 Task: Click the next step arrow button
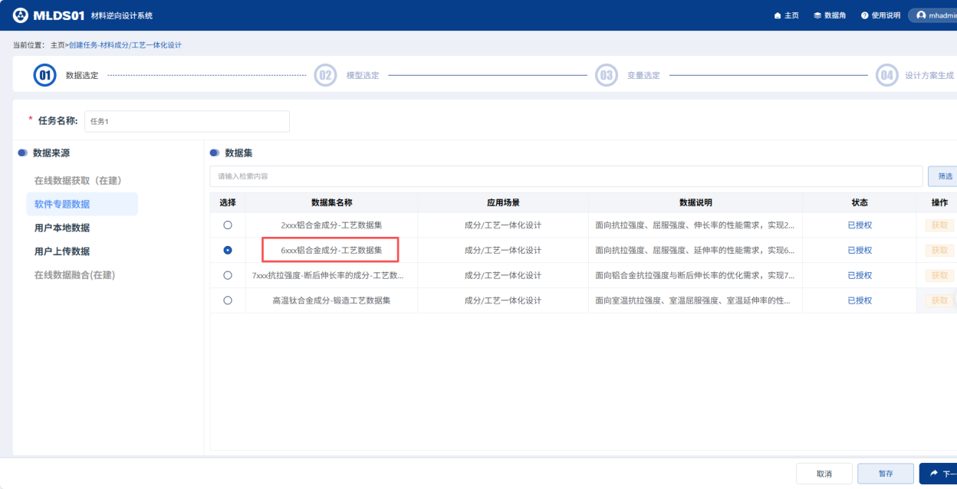click(x=938, y=474)
